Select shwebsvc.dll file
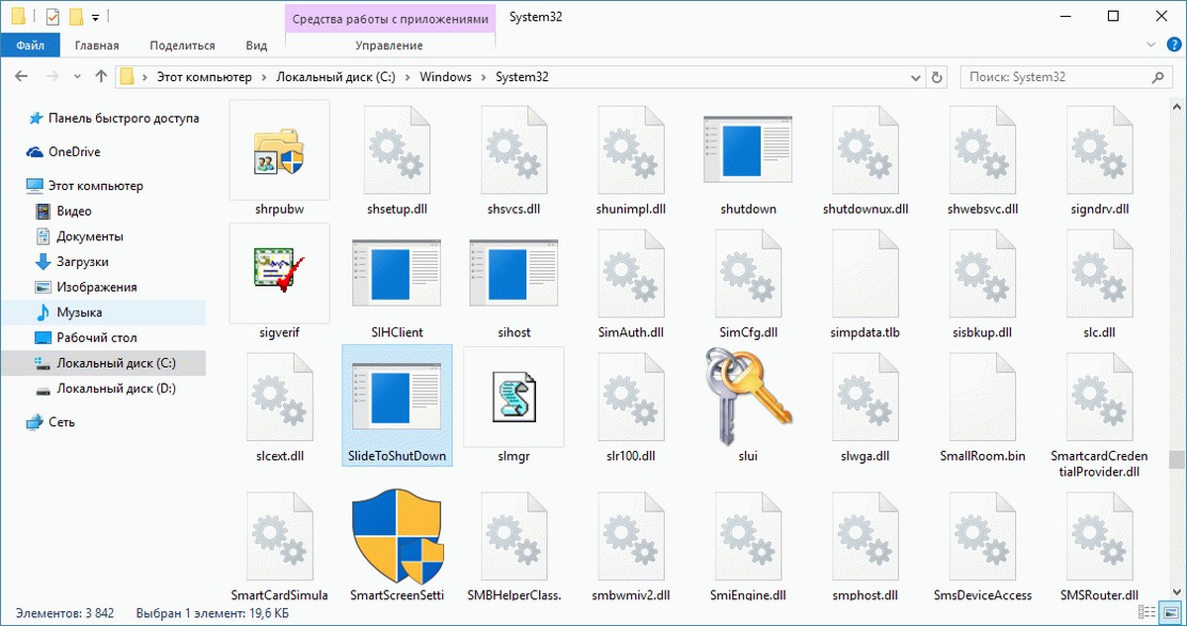The height and width of the screenshot is (626, 1187). 982,150
